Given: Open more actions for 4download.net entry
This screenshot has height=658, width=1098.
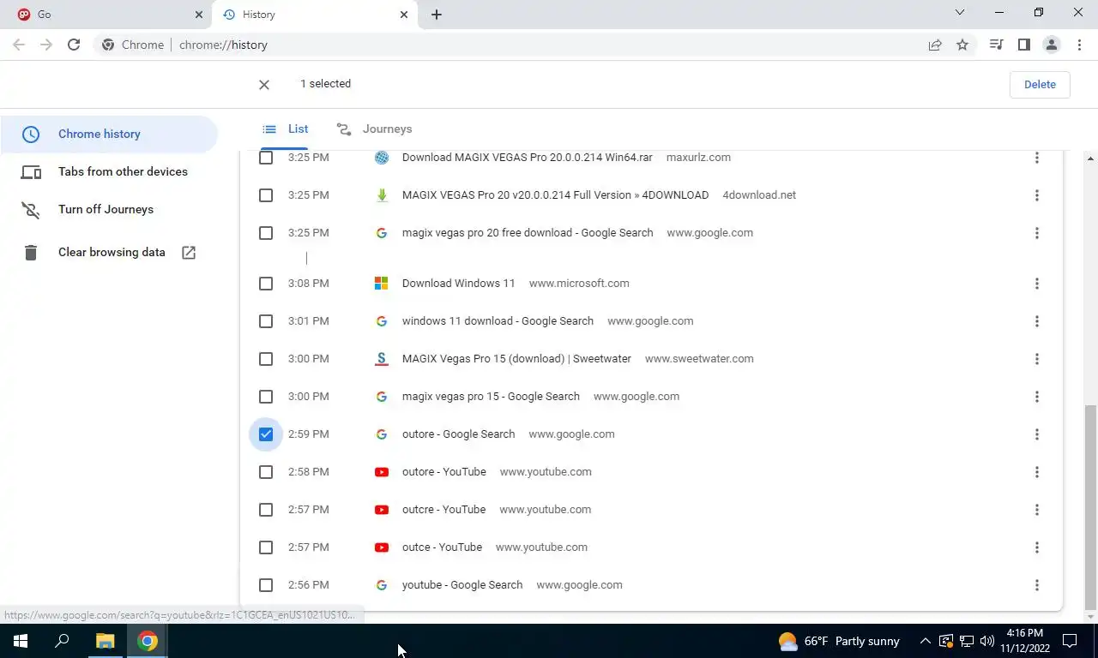Looking at the screenshot, I should (1036, 195).
